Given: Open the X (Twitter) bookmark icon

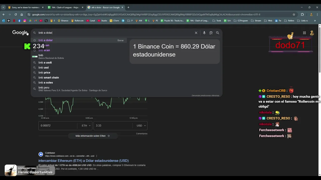Looking at the screenshot, I should pyautogui.click(x=46, y=21).
